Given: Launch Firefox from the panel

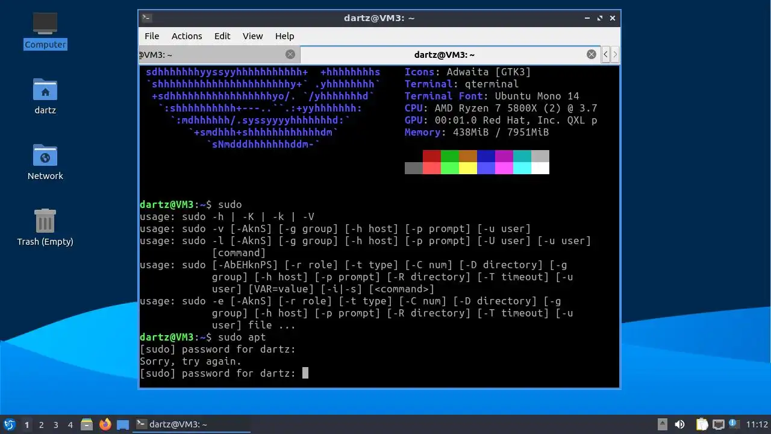Looking at the screenshot, I should (x=105, y=424).
